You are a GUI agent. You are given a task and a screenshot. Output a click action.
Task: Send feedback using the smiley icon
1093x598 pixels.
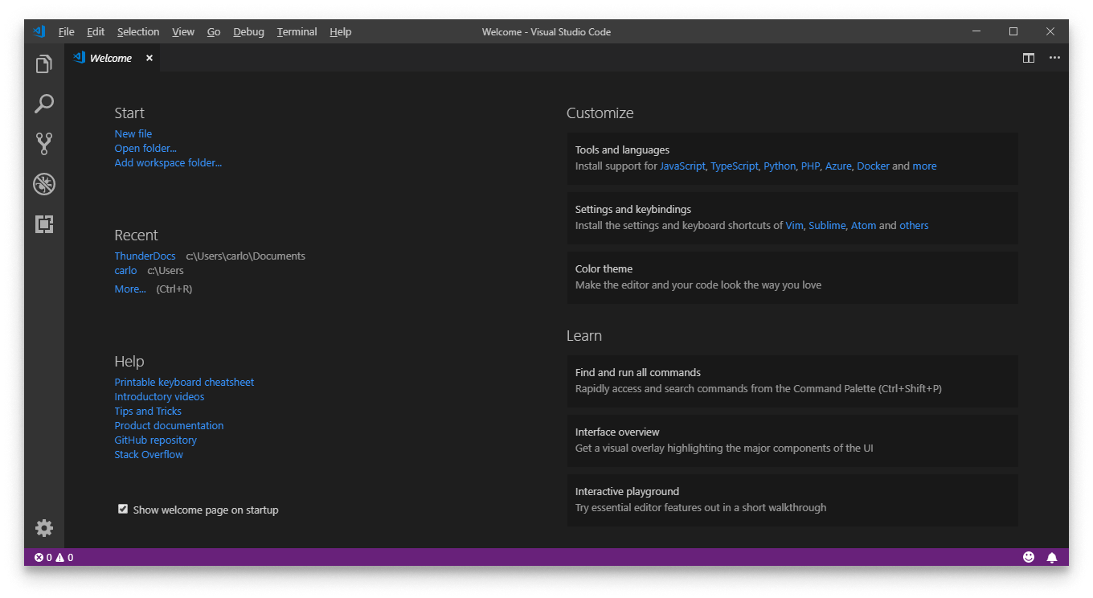tap(1028, 556)
